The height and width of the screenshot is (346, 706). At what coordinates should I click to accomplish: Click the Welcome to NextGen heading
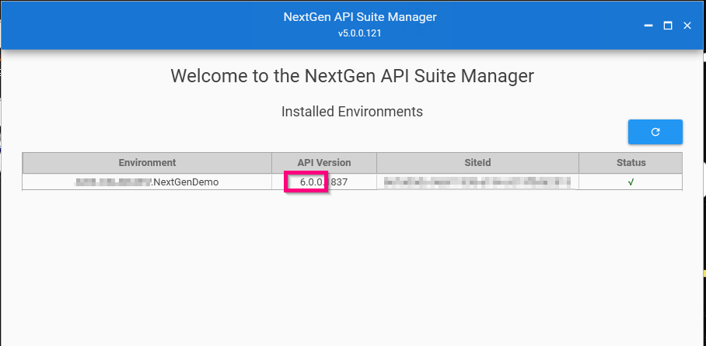coord(352,76)
